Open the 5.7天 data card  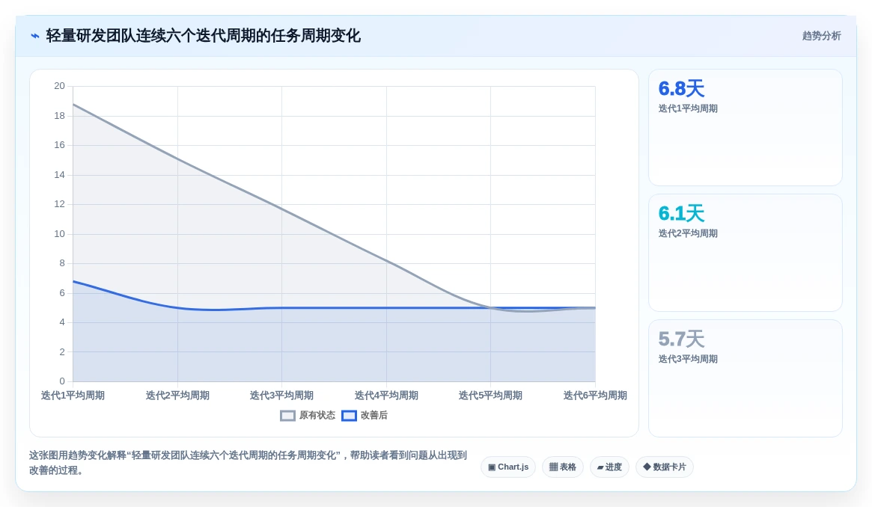click(746, 378)
